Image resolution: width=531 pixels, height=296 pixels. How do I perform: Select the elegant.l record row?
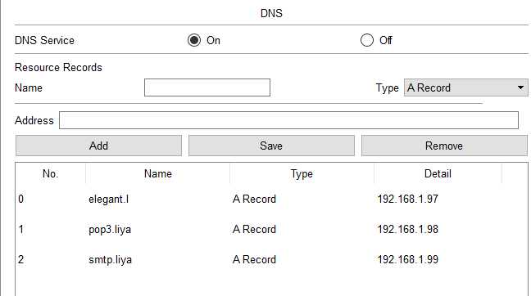(x=271, y=199)
